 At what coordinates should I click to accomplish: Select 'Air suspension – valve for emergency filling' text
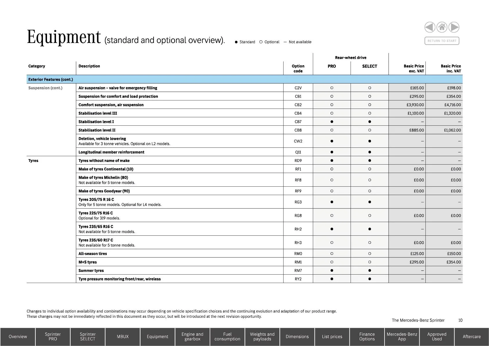pos(118,88)
